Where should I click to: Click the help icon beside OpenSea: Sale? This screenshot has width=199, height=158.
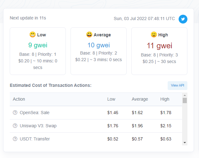click(15, 113)
